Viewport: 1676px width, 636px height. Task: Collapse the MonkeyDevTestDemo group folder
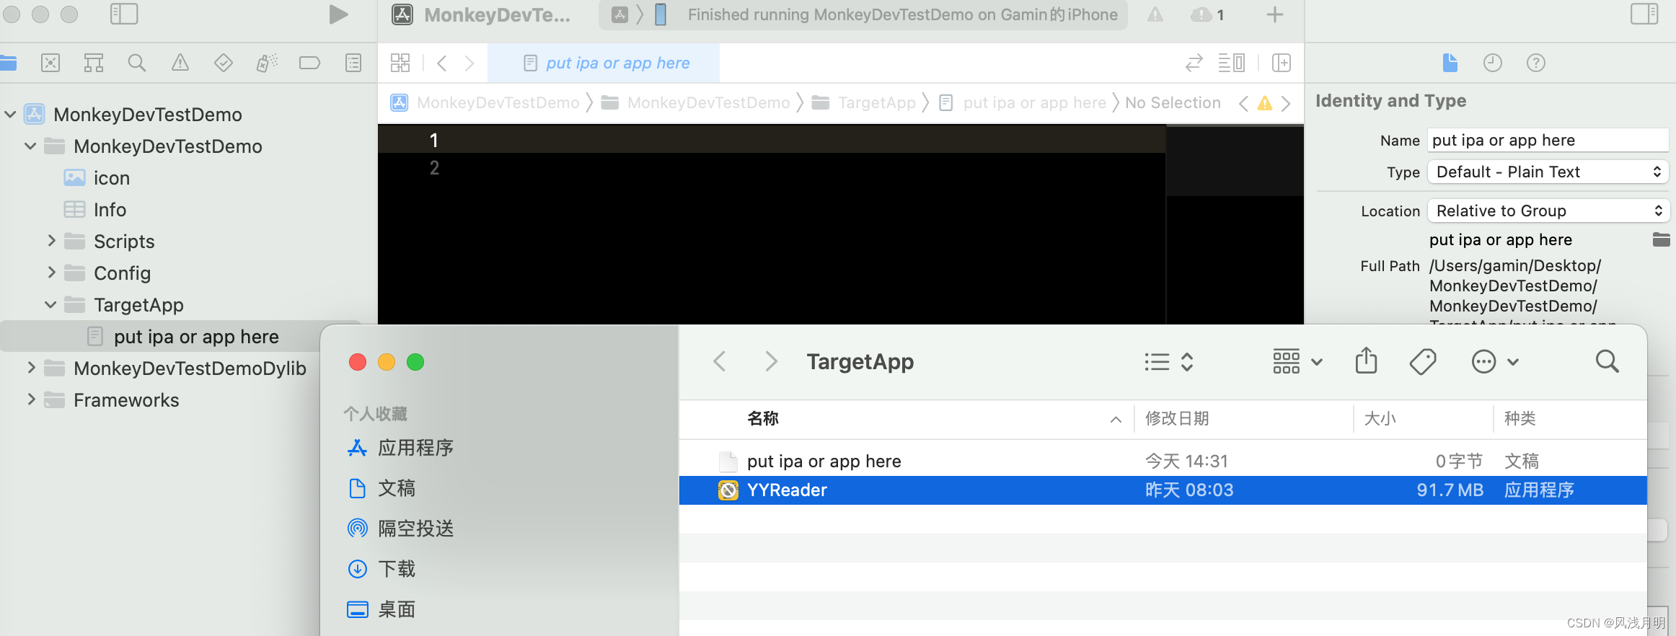click(30, 146)
